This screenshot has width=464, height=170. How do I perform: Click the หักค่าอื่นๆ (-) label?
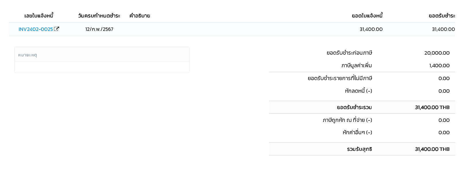click(x=357, y=132)
